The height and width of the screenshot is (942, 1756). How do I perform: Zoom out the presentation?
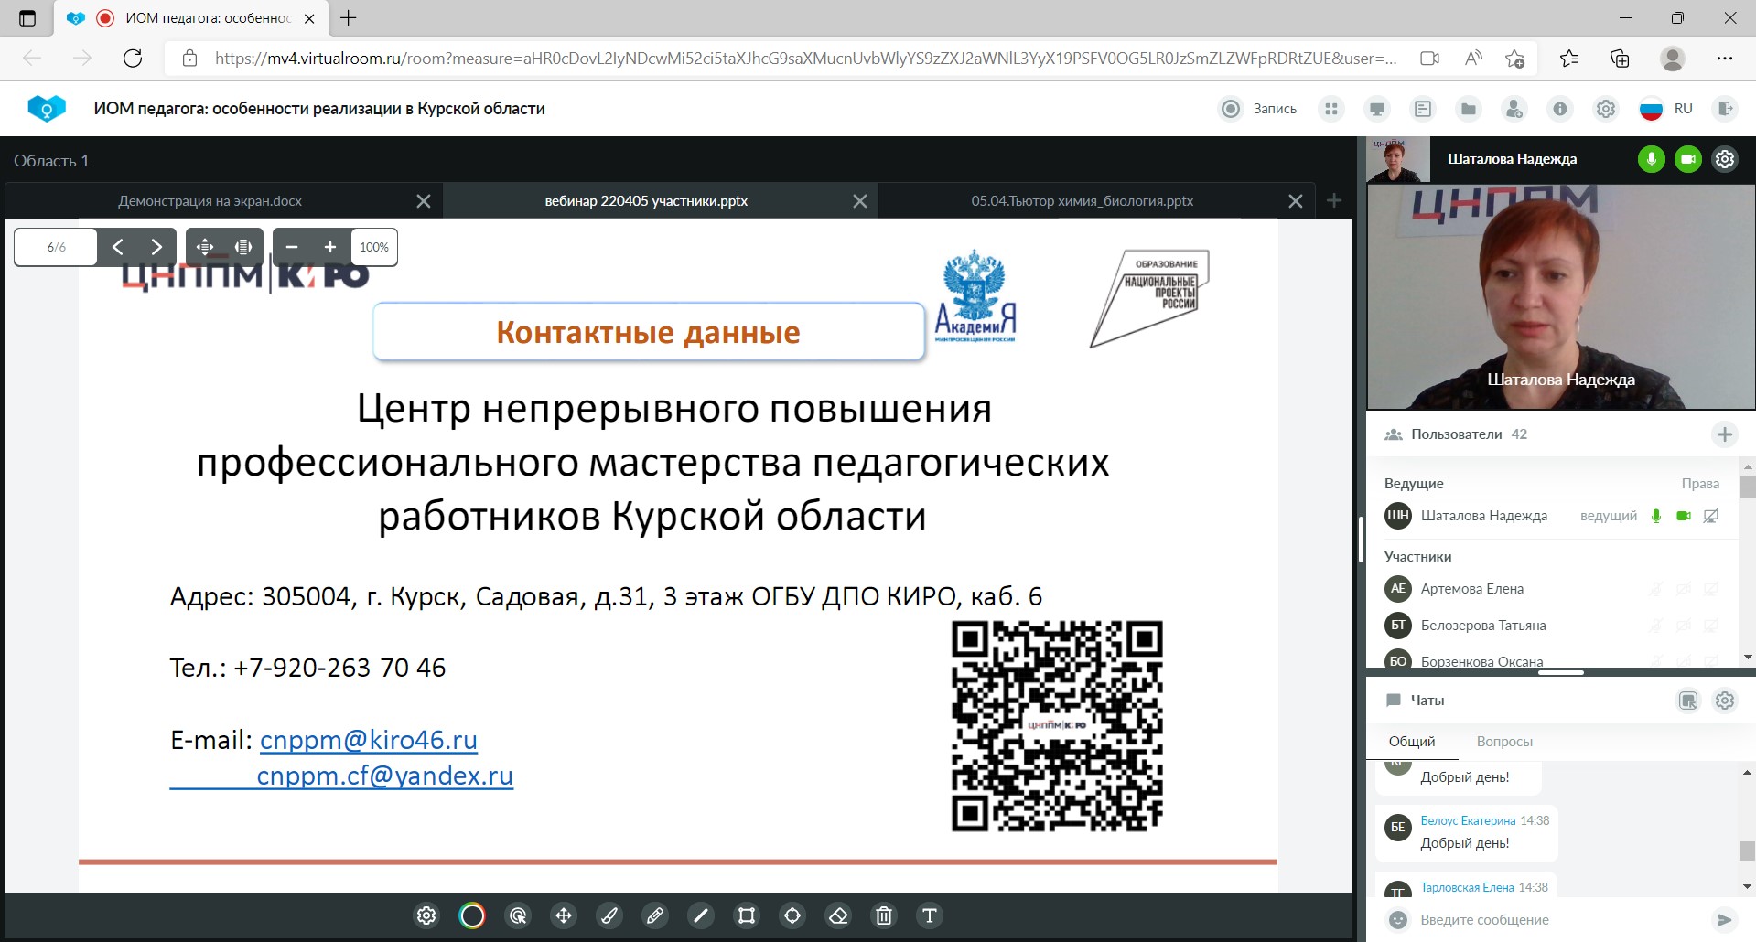click(292, 247)
